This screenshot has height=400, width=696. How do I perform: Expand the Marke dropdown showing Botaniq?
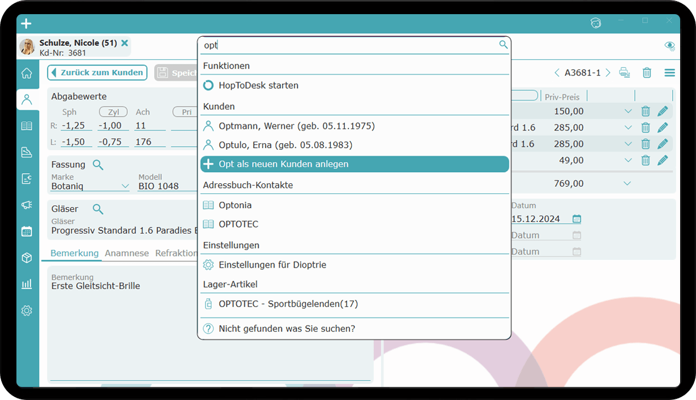point(125,186)
